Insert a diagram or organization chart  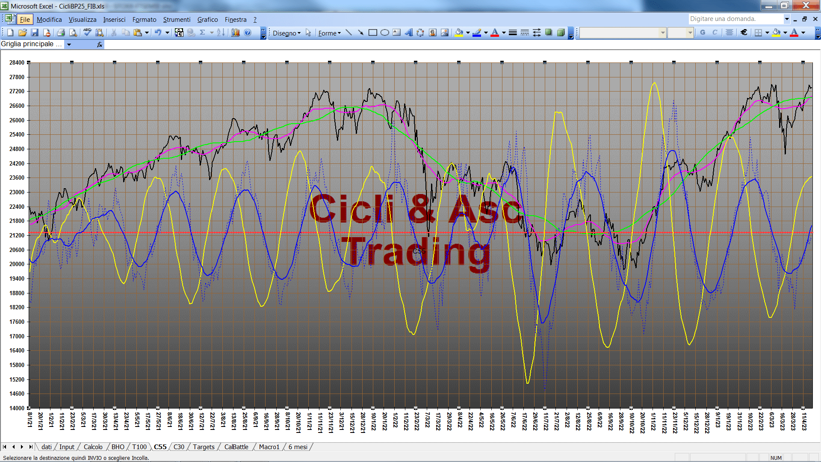pos(421,33)
